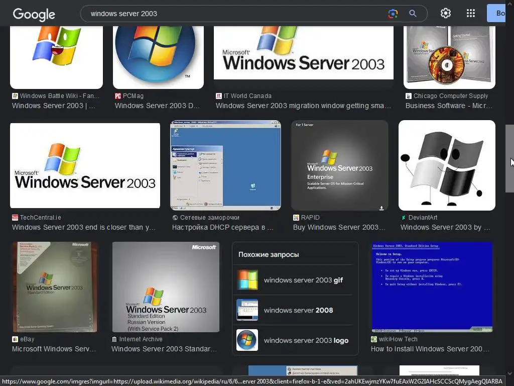
Task: Click the Chicago Computer Supply favicon
Action: coord(409,96)
